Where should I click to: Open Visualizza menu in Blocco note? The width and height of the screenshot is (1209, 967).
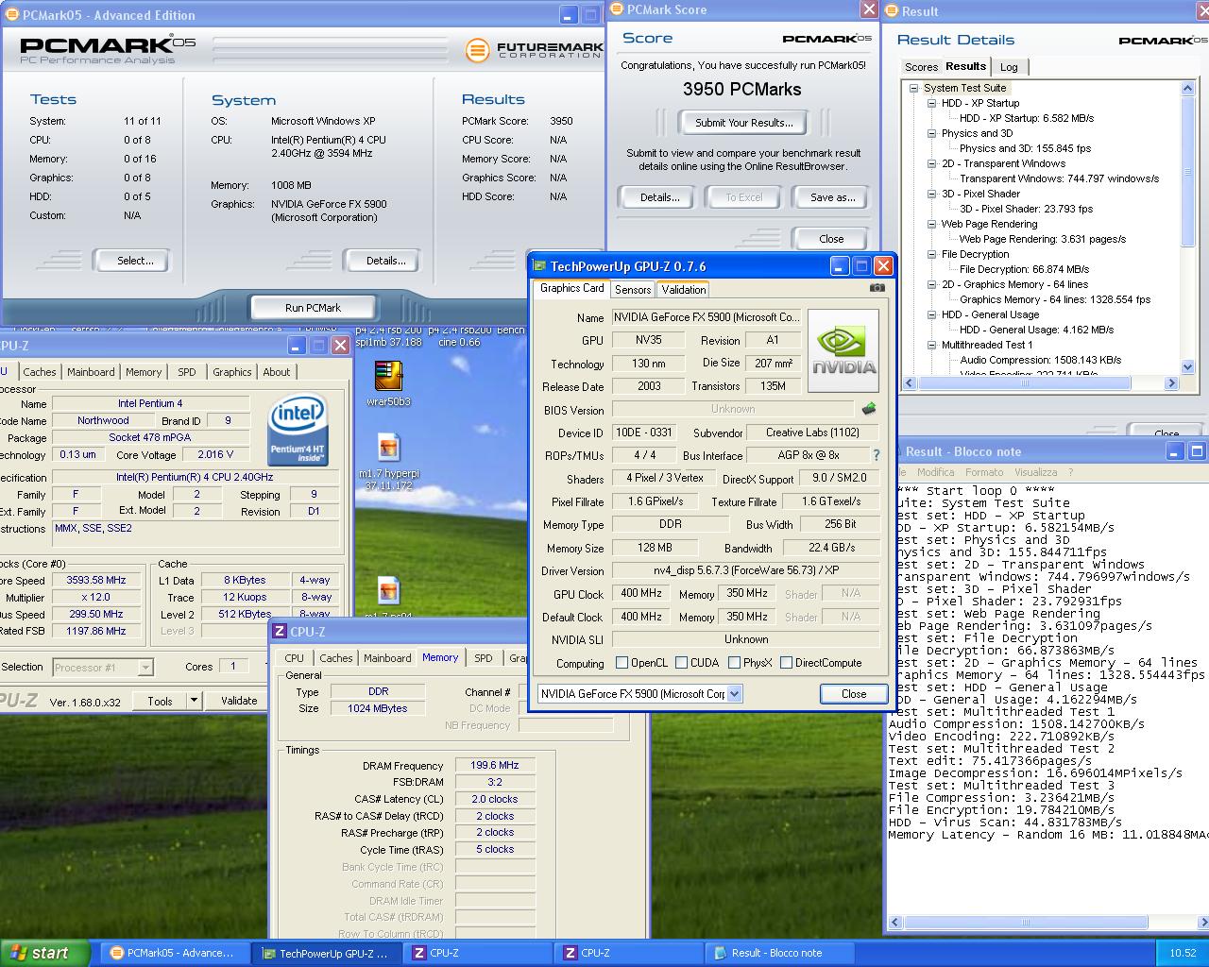pyautogui.click(x=1035, y=472)
